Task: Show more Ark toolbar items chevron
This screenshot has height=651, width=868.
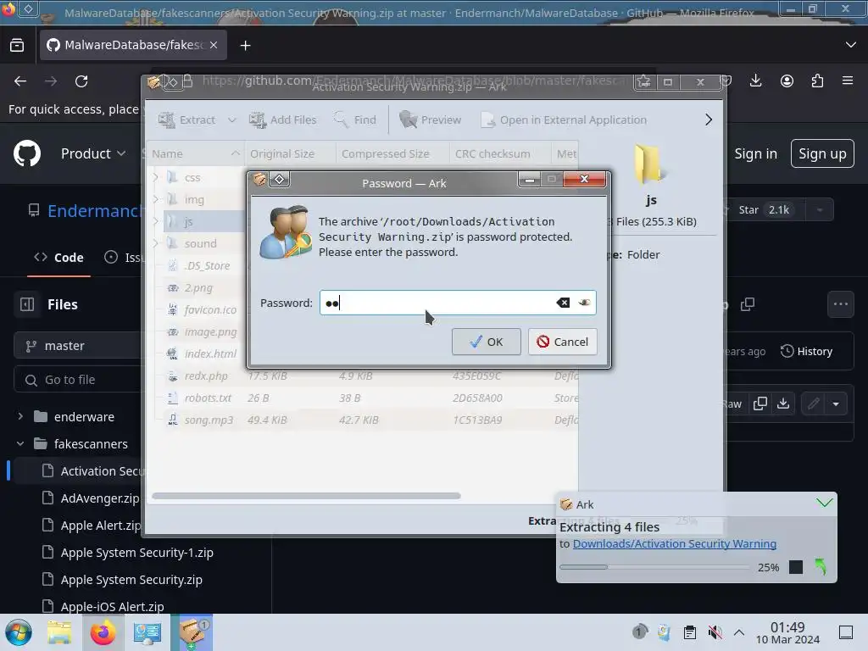Action: 709,120
